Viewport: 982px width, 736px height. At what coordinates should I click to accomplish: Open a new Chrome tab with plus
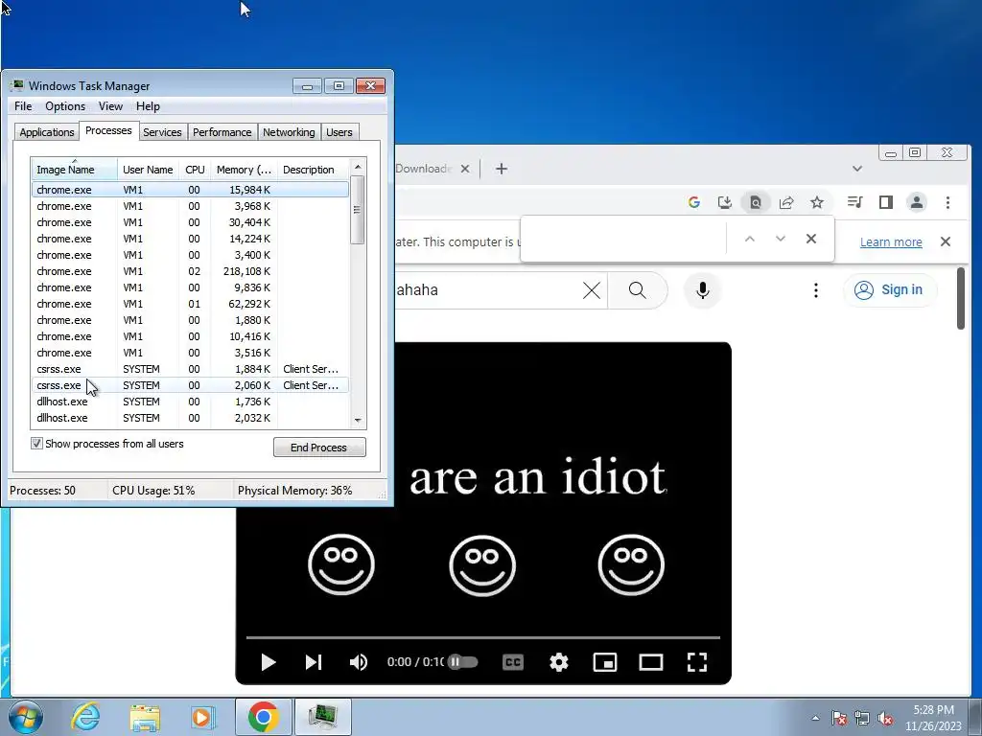coord(501,169)
